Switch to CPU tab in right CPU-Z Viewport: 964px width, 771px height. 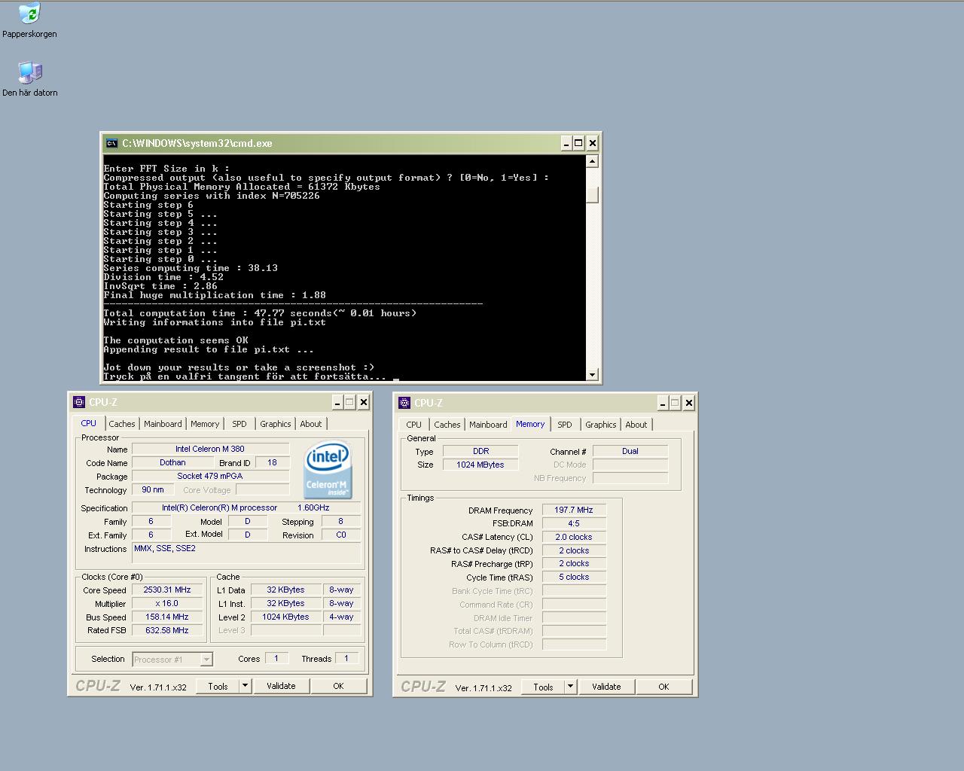coord(414,425)
